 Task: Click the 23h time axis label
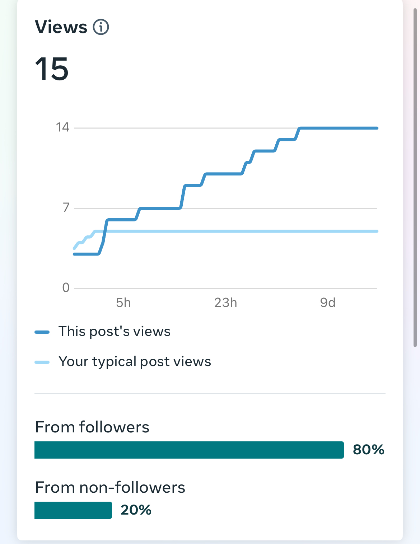coord(225,303)
